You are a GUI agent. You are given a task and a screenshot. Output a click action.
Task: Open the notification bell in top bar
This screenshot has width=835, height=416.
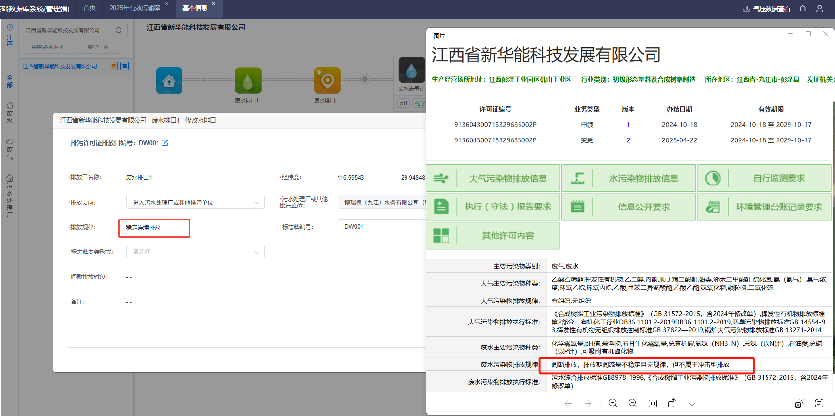point(803,9)
